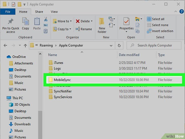
Task: Click the Properties checkmark icon
Action: coord(126,21)
